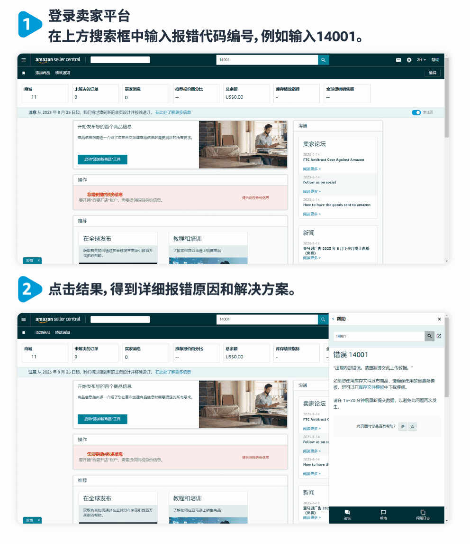The height and width of the screenshot is (544, 470).
Task: Close the 帮助 help side panel
Action: (439, 319)
